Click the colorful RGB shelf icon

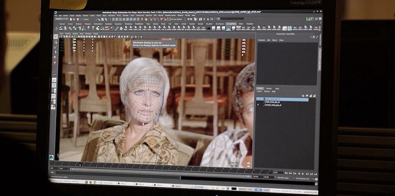point(84,28)
